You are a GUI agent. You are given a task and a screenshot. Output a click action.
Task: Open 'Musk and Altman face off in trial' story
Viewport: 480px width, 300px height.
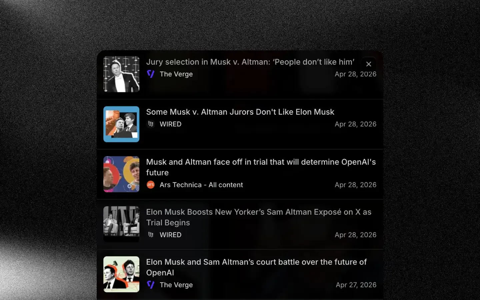(x=261, y=167)
